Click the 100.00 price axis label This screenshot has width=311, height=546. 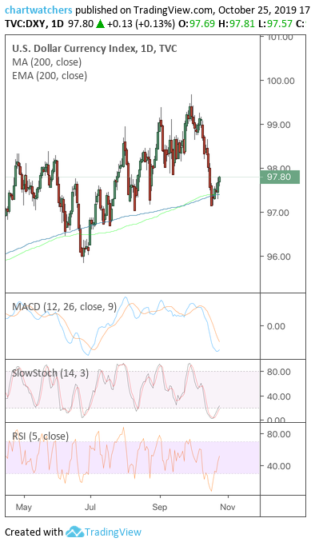pyautogui.click(x=281, y=81)
